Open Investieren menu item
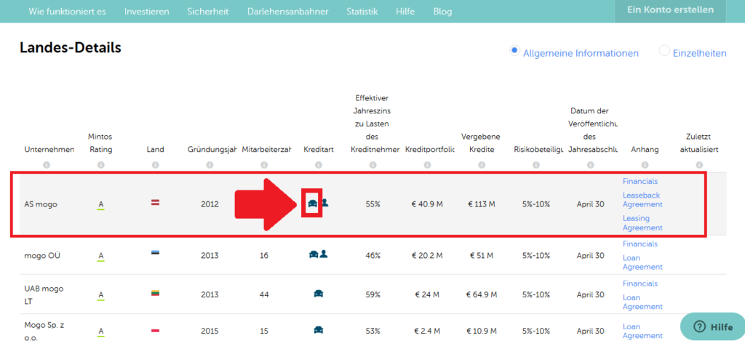Image resolution: width=745 pixels, height=346 pixels. [x=147, y=12]
